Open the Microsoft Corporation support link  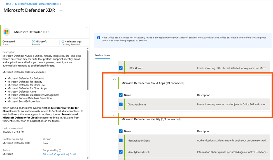(x=55, y=154)
